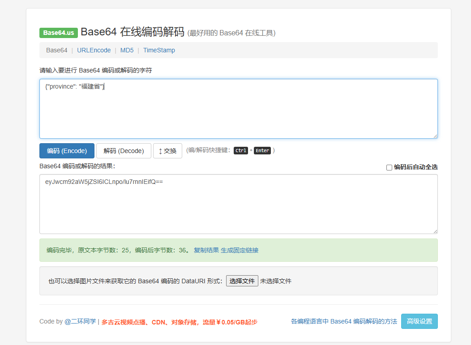
Task: Click the input area resize handle
Action: pos(435,136)
